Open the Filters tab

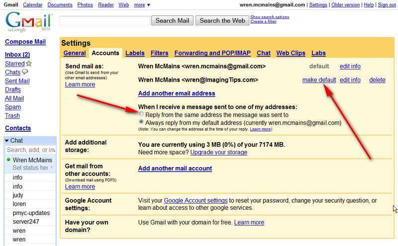point(159,53)
